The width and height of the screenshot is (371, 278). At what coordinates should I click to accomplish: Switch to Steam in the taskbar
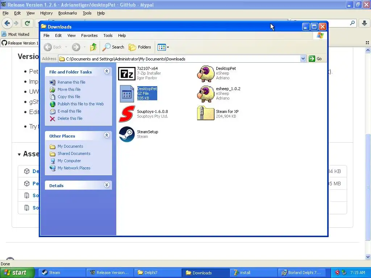coord(62,273)
